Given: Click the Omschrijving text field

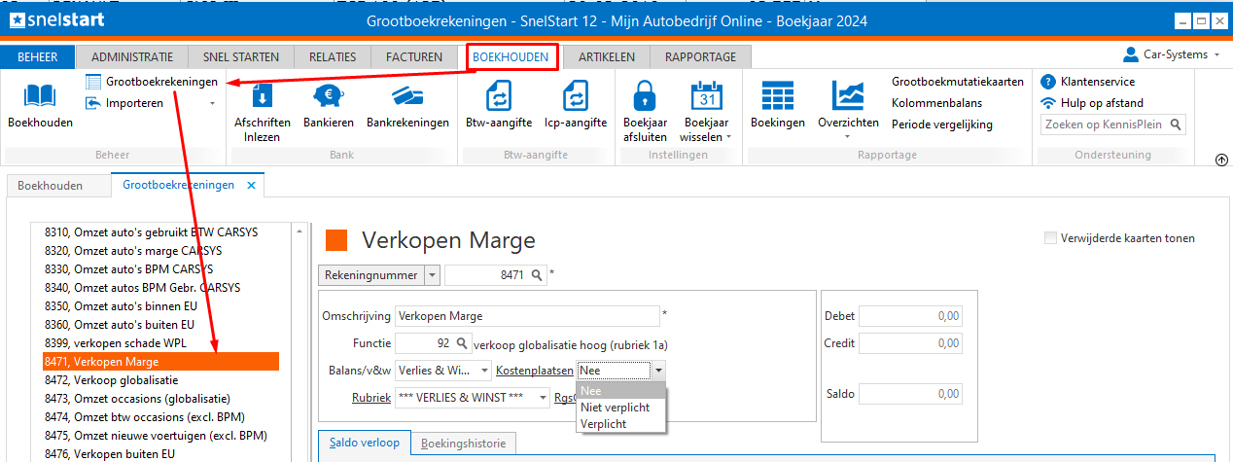Looking at the screenshot, I should click(x=527, y=316).
